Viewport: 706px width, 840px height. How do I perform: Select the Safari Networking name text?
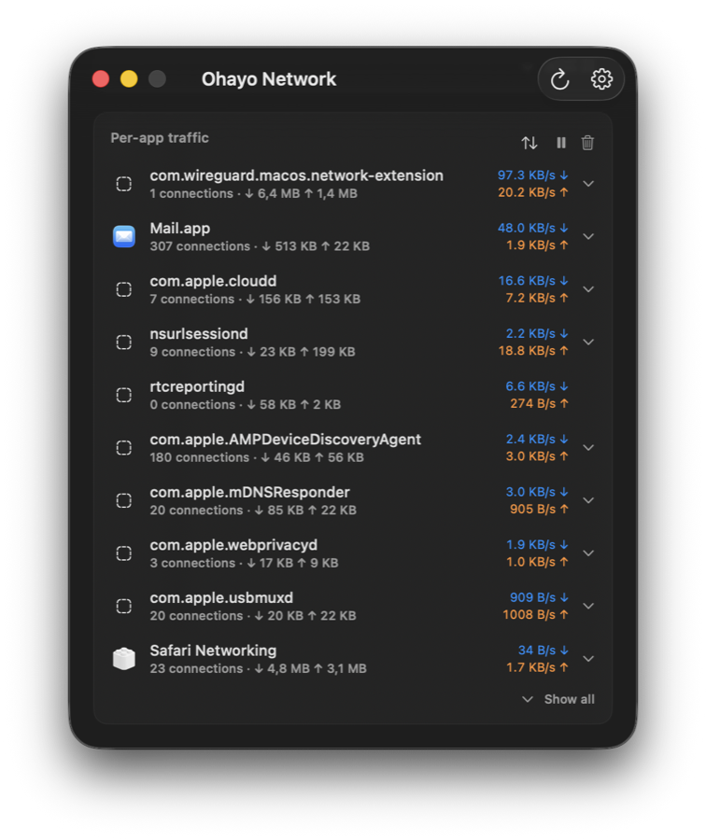click(x=213, y=651)
